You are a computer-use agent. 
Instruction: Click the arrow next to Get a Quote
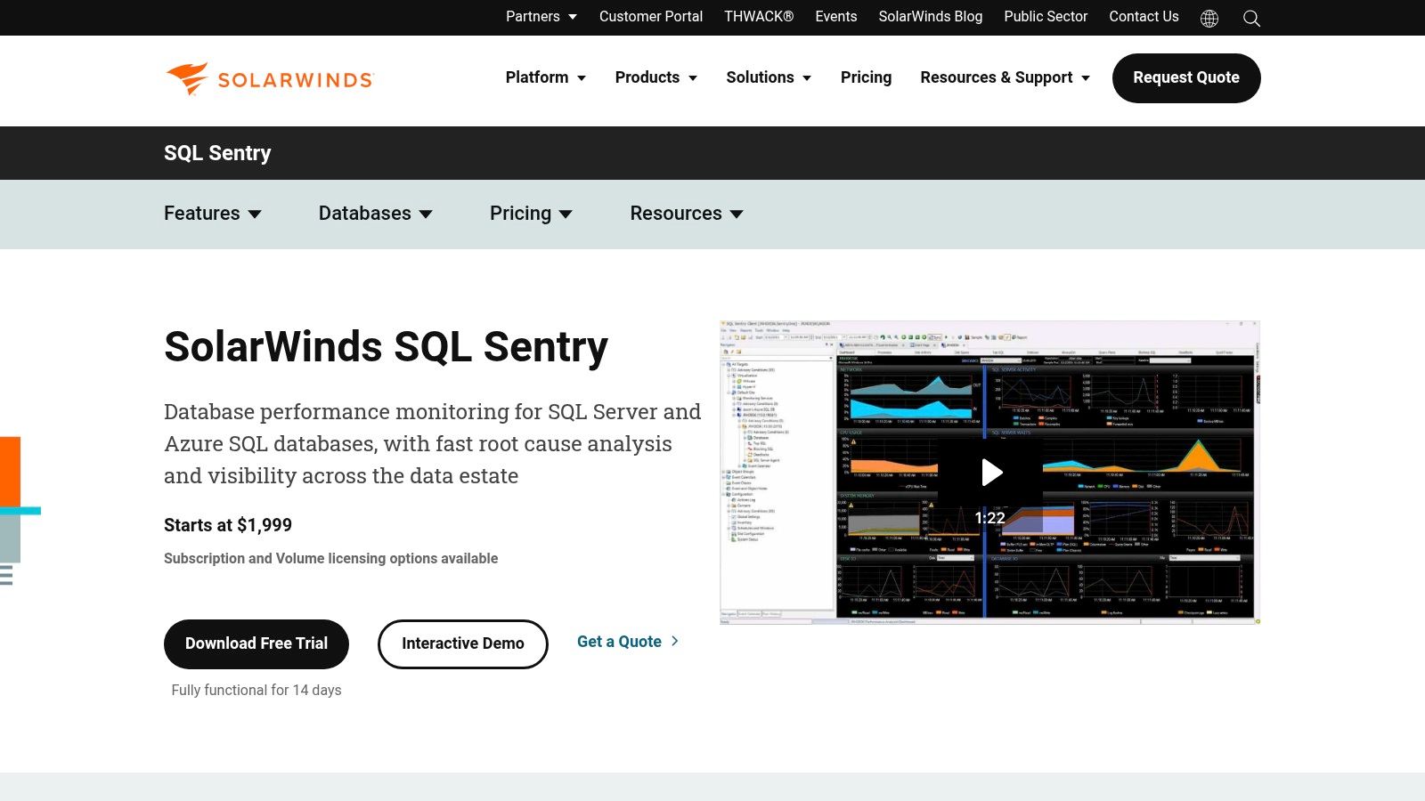675,641
